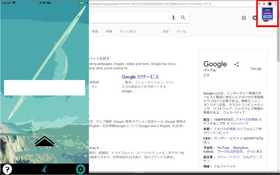
Task: Switch to the 動画 tab
Action: 95,31
